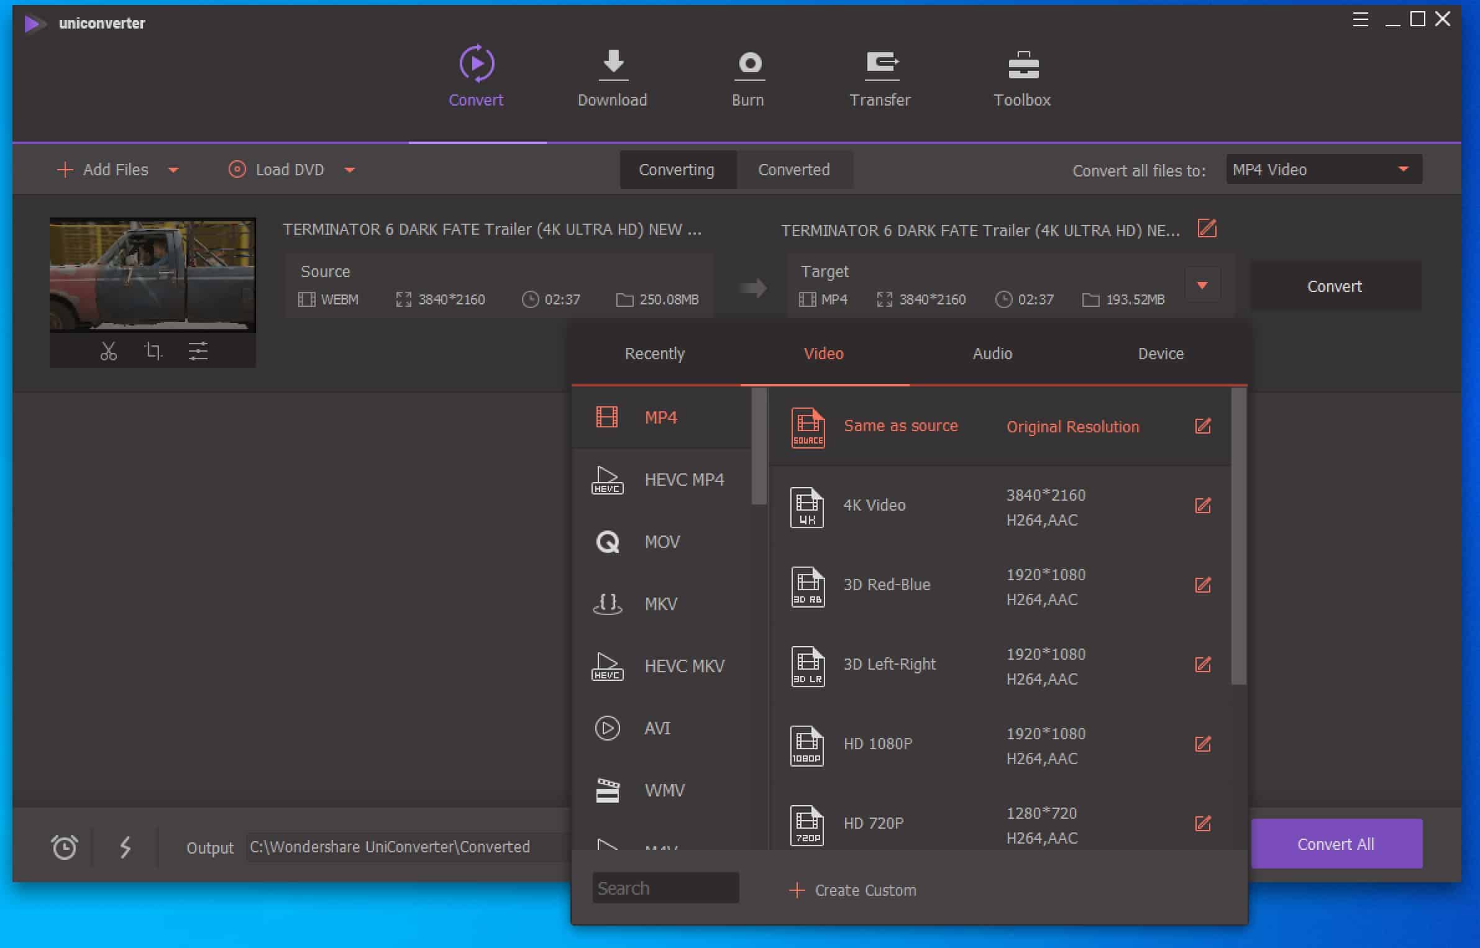This screenshot has height=948, width=1480.
Task: Collapse the target format dropdown arrow
Action: 1202,286
